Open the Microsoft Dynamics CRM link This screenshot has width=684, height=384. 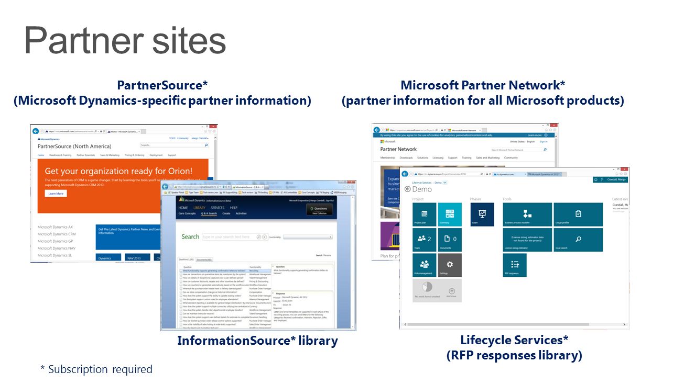click(x=57, y=234)
